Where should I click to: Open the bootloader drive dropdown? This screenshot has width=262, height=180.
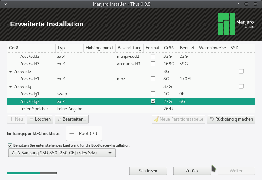62,153
